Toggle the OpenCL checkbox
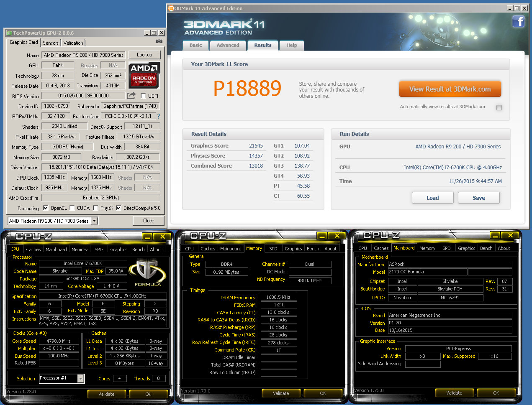Screen dimensions: 532x405 coord(46,208)
